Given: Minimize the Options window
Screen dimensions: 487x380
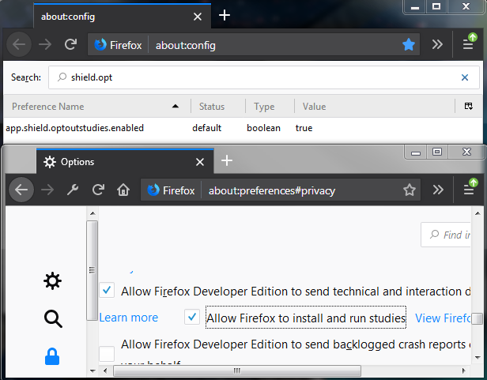Looking at the screenshot, I should [x=416, y=152].
